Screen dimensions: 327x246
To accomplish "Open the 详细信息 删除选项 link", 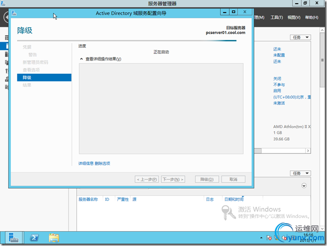I will click(94, 164).
